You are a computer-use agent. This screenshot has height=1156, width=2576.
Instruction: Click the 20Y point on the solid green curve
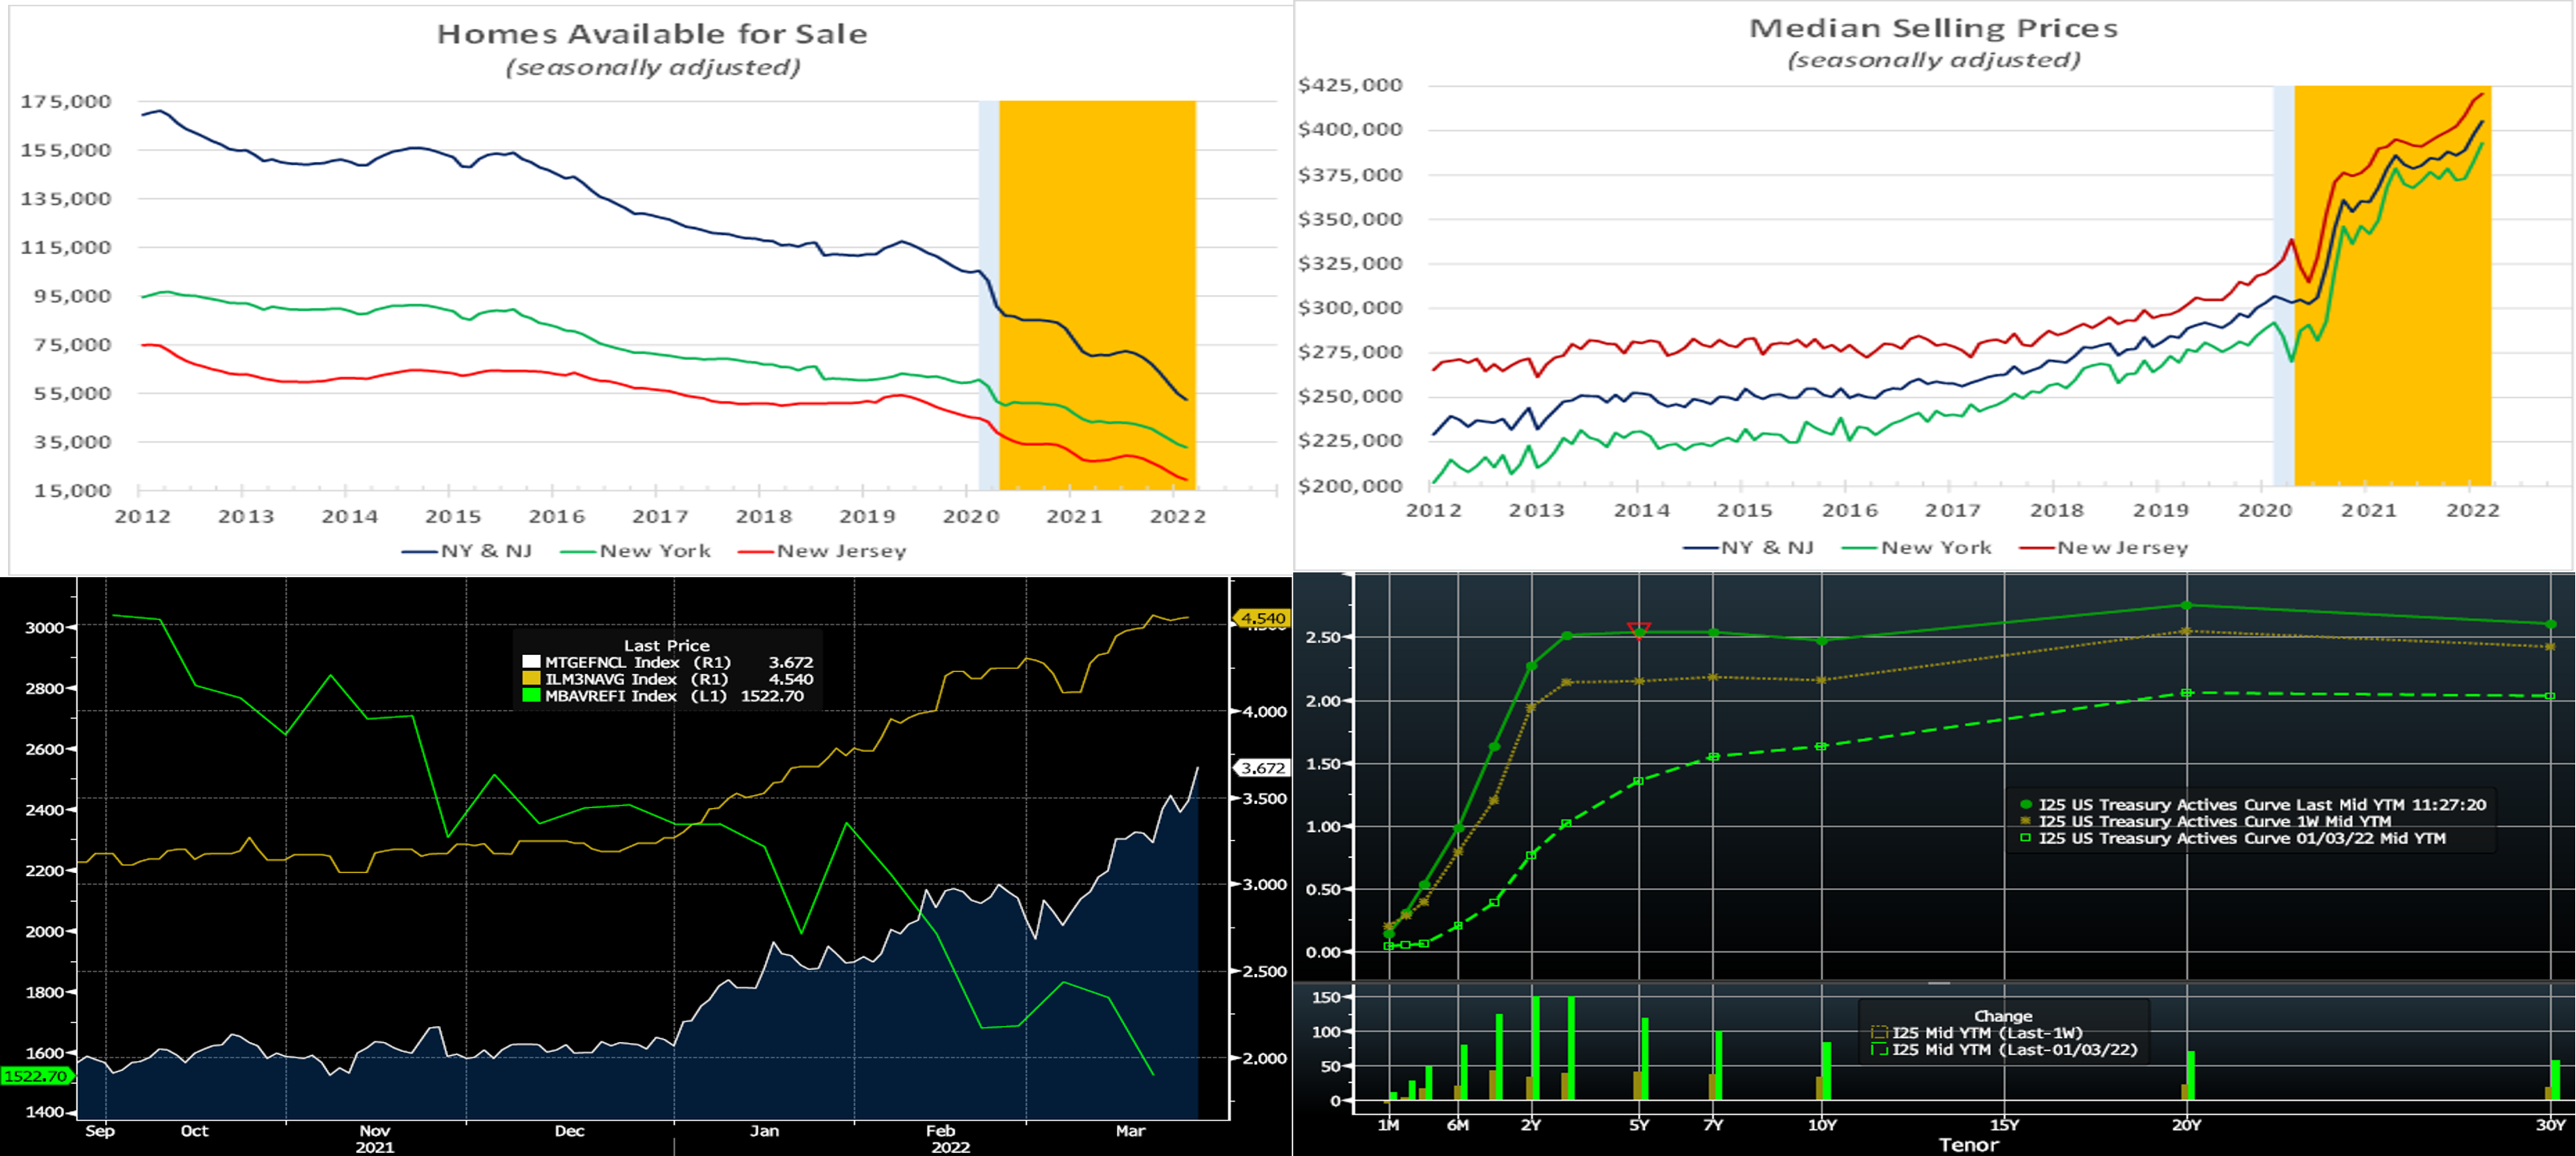pos(2186,605)
